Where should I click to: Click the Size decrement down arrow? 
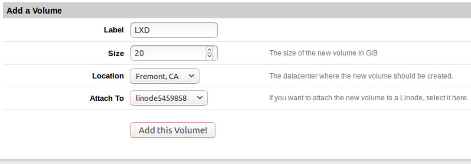(x=209, y=56)
